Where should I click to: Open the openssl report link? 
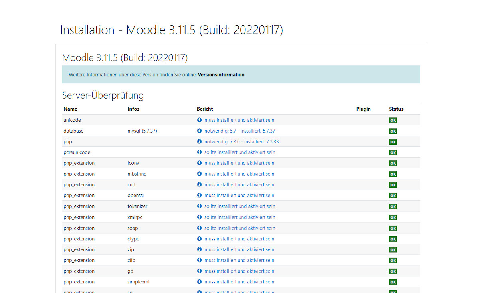click(239, 196)
